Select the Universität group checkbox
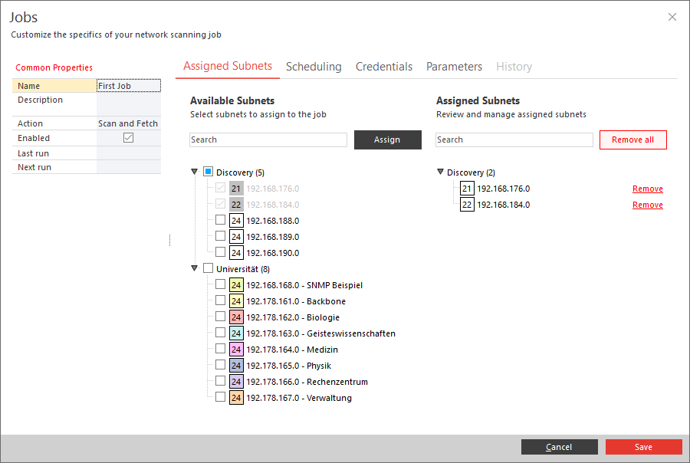The width and height of the screenshot is (690, 463). pos(208,268)
